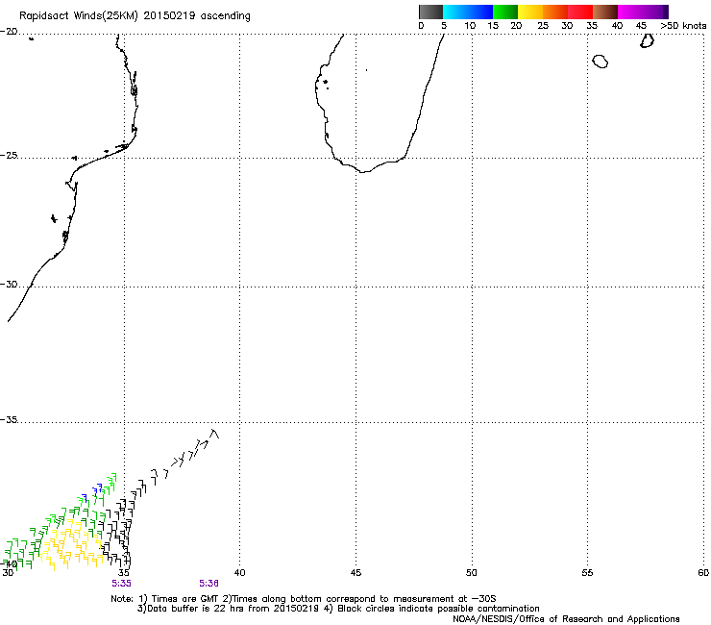Click the 'NOAA/NESDIS/Office of Research and Applications' credit

566,619
